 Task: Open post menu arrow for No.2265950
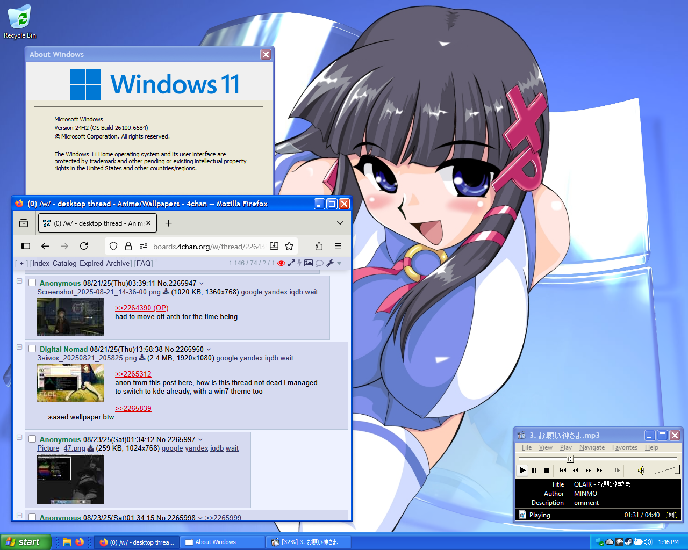coord(209,349)
